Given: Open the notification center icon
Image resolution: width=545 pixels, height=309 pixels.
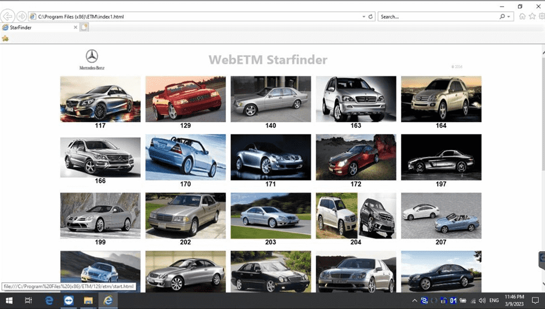Looking at the screenshot, I should [x=535, y=301].
